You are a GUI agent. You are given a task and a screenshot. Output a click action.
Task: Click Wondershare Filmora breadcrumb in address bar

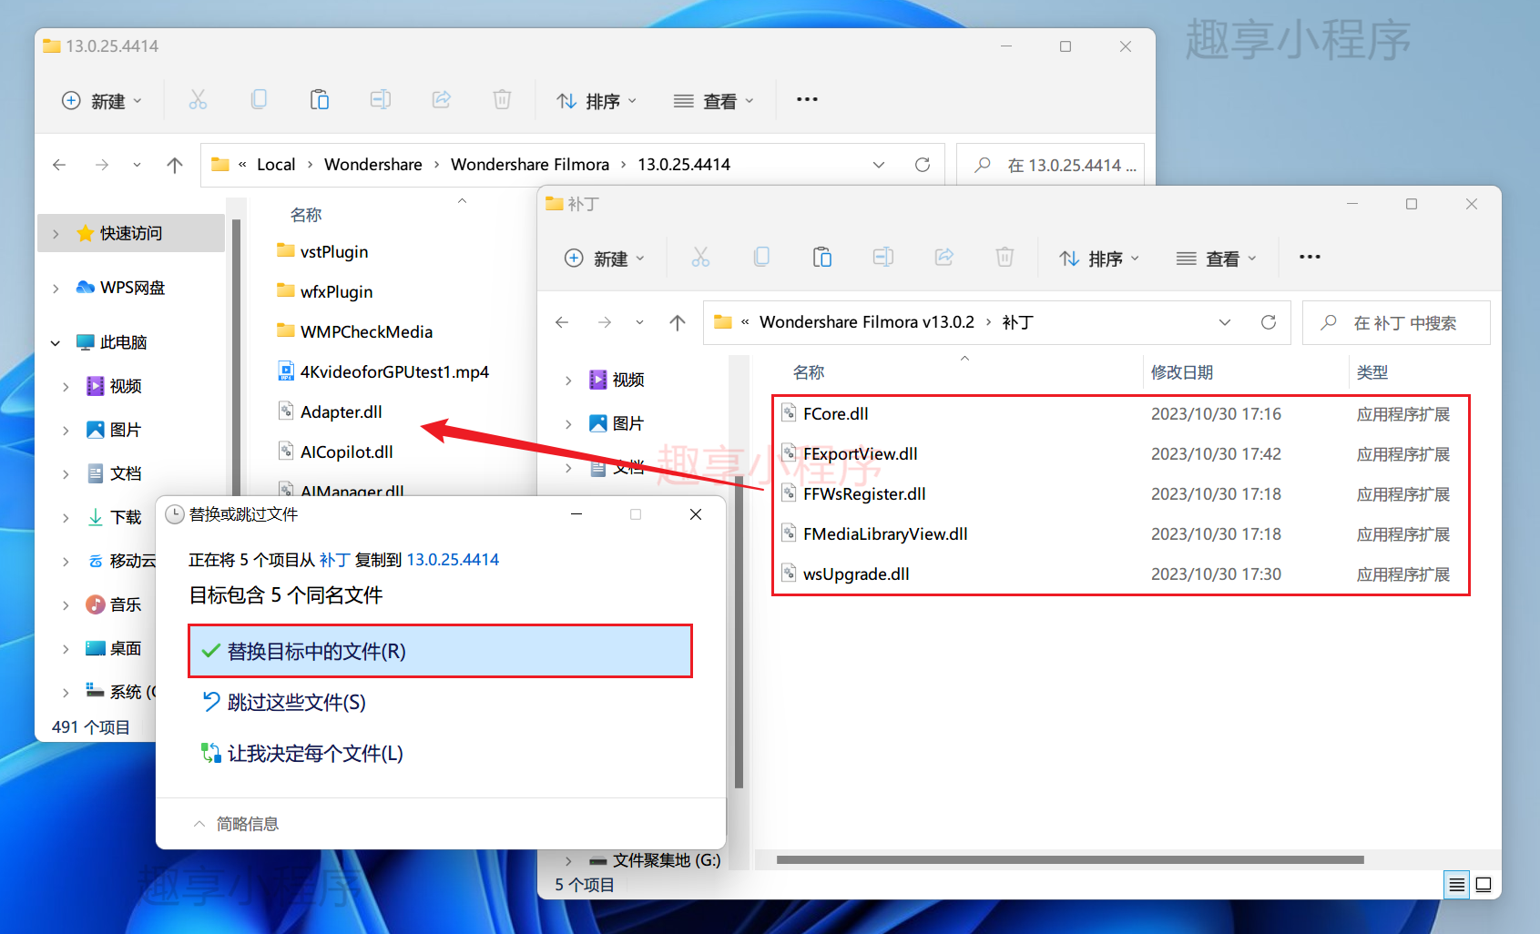(530, 165)
